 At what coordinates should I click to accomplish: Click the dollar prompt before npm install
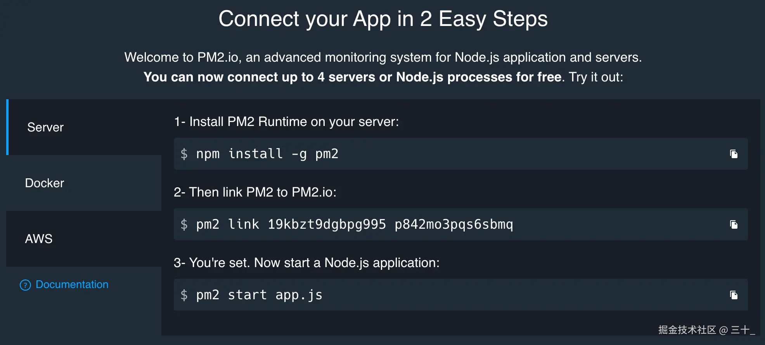click(x=184, y=154)
